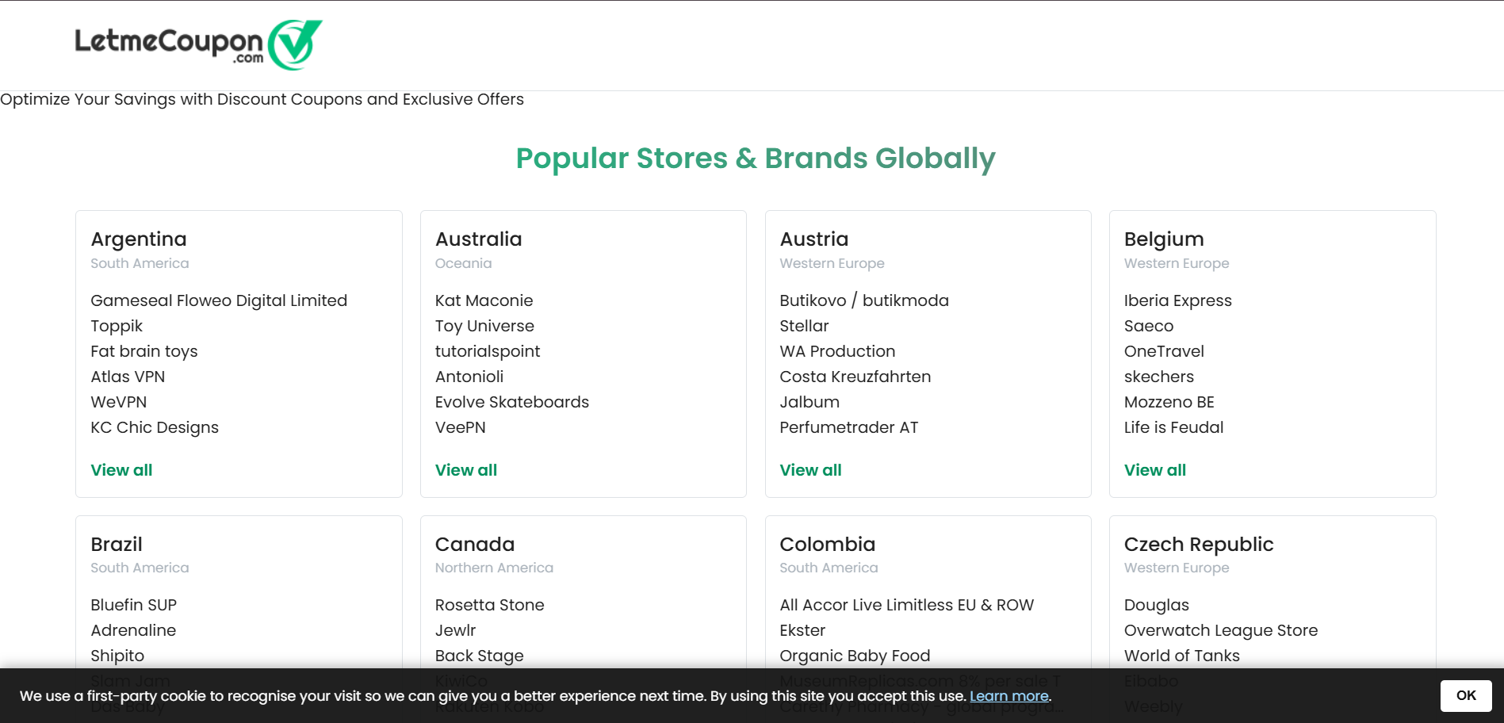Open the Toppik store link
The height and width of the screenshot is (723, 1504).
[x=117, y=326]
